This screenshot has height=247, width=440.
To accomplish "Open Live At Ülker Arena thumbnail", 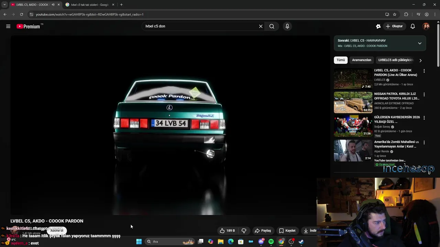I will (353, 79).
